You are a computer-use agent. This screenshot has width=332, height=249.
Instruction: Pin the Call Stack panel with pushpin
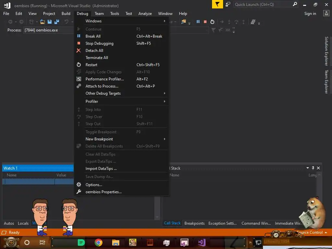pyautogui.click(x=313, y=168)
